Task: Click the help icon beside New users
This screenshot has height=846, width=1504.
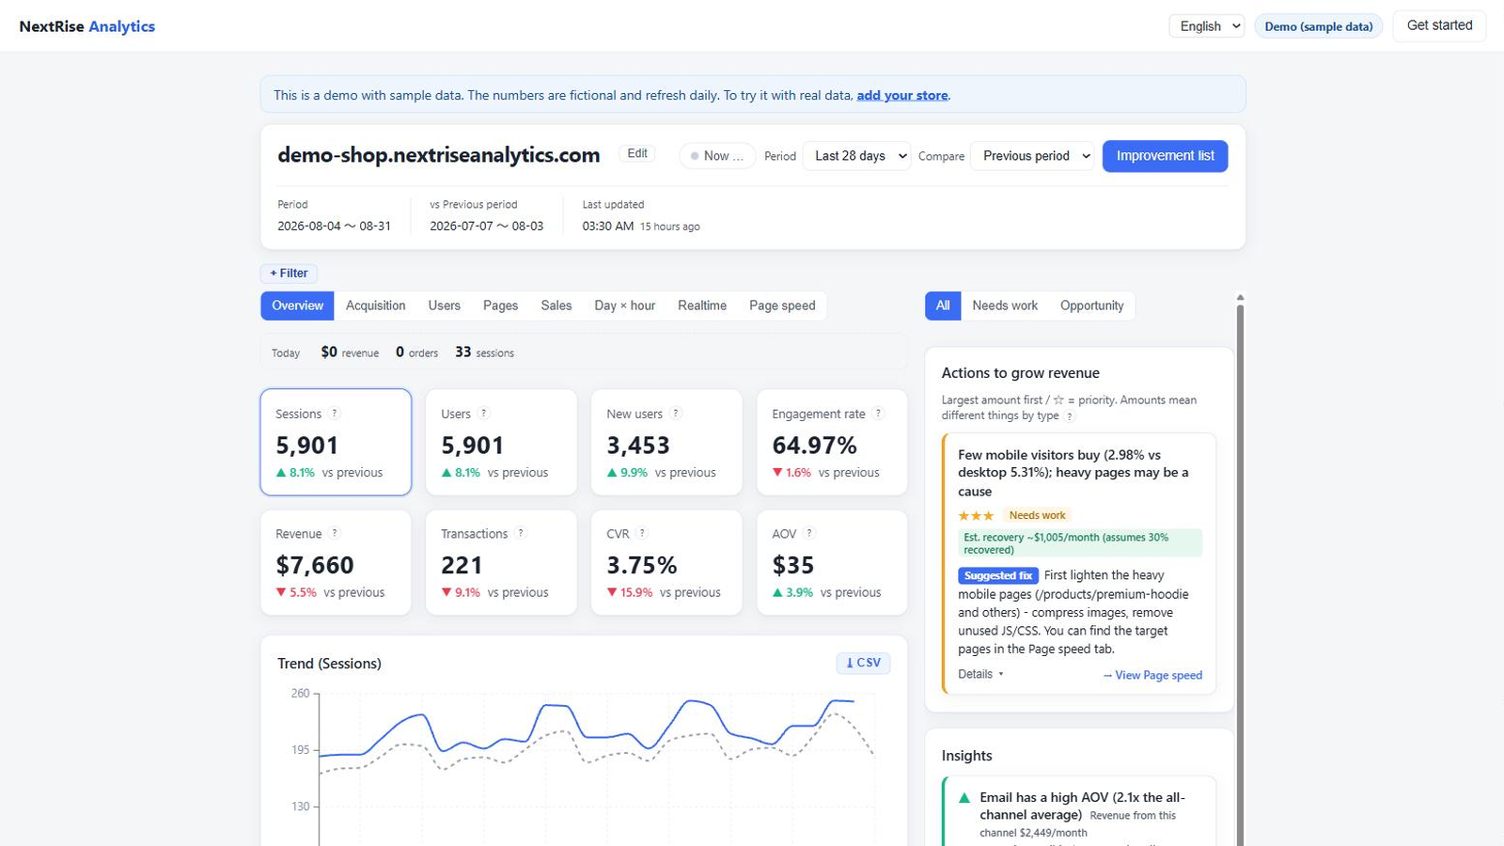Action: click(675, 414)
